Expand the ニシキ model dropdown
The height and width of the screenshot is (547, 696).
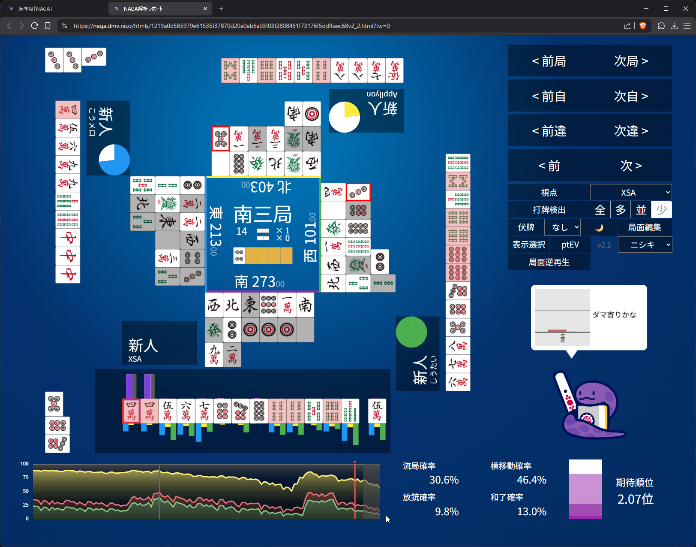click(645, 245)
